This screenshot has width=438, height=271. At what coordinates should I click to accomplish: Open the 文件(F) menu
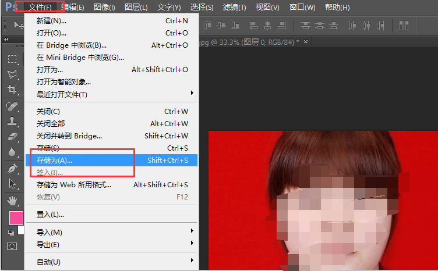pyautogui.click(x=40, y=7)
